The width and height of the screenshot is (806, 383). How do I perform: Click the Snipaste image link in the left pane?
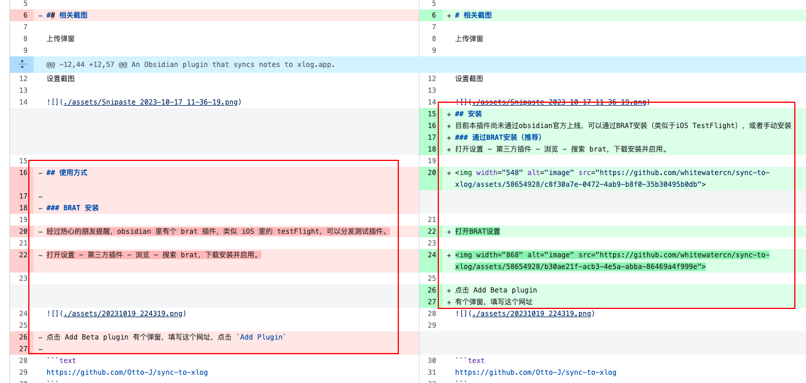pos(144,102)
